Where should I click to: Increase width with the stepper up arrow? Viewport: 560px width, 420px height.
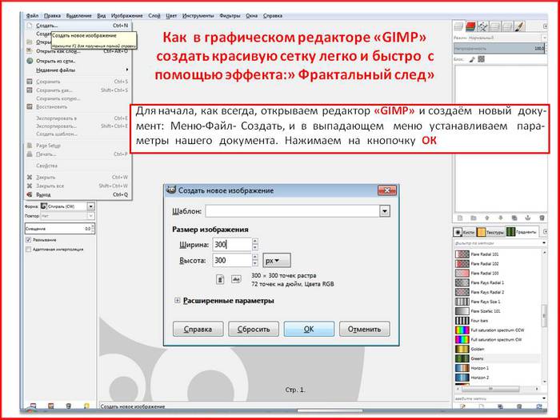click(255, 242)
